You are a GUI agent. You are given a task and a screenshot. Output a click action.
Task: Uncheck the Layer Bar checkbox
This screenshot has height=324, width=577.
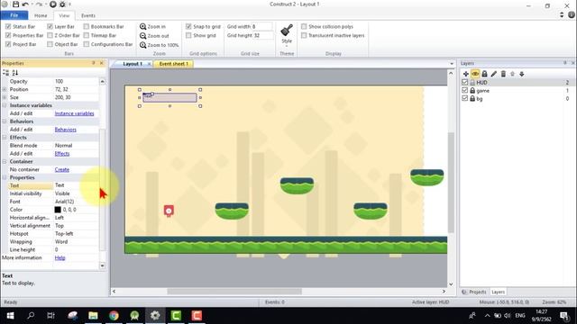click(x=50, y=26)
